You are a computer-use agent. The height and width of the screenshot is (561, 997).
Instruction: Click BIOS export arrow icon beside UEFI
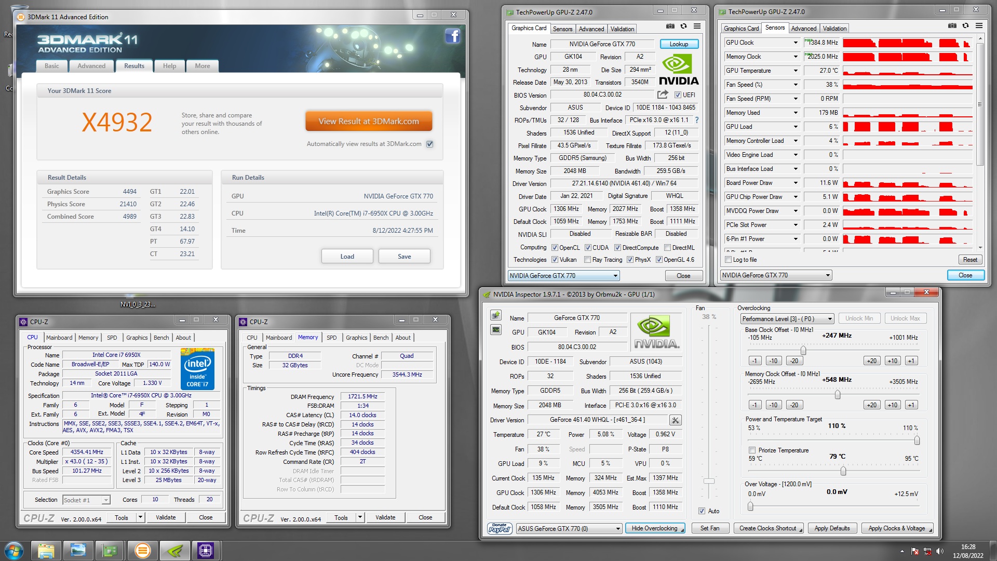tap(663, 95)
